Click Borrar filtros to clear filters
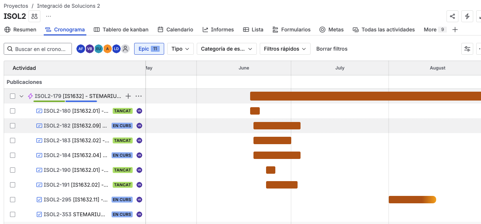 tap(332, 49)
